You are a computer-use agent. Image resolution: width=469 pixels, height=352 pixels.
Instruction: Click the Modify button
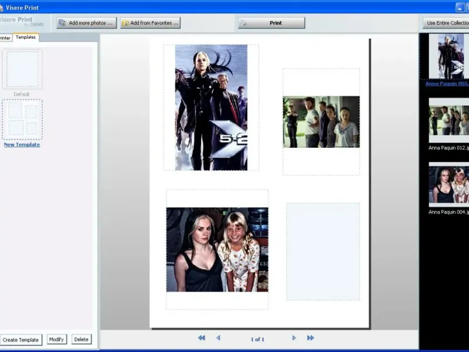click(56, 340)
